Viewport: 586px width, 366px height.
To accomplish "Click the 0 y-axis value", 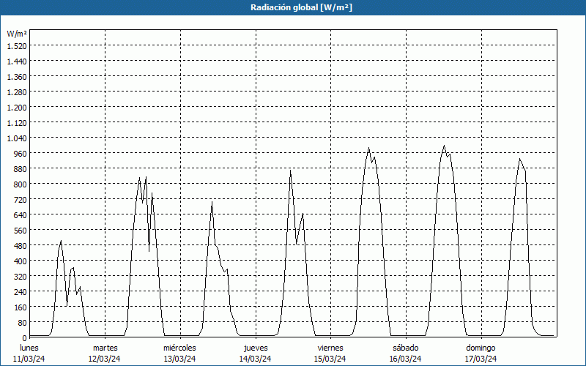I will coord(25,337).
